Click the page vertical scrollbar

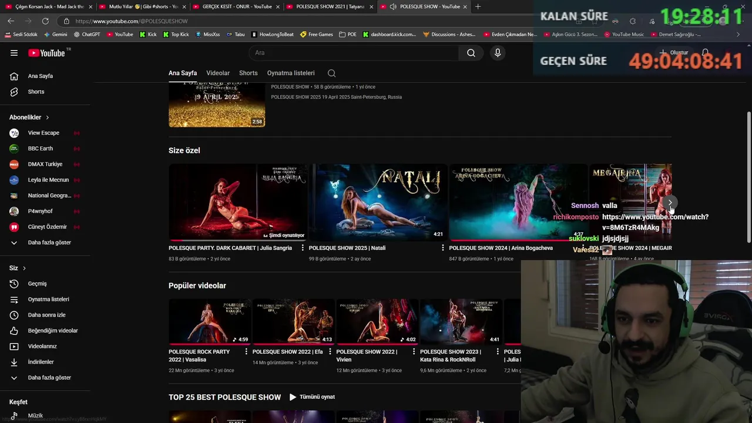point(748,176)
